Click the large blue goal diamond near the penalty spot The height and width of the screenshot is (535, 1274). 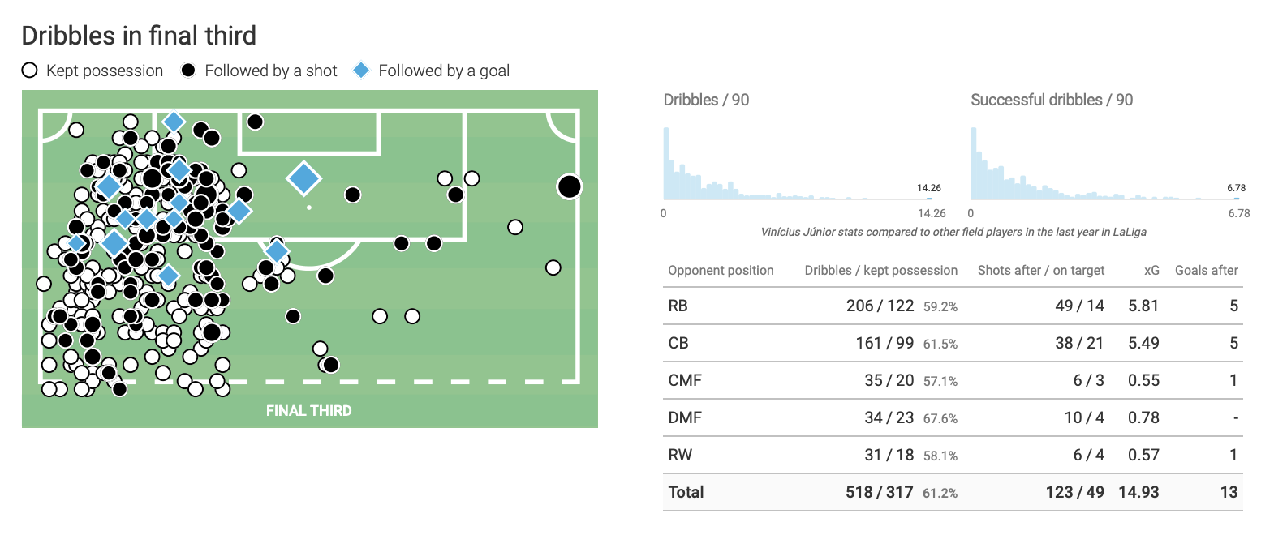point(304,179)
